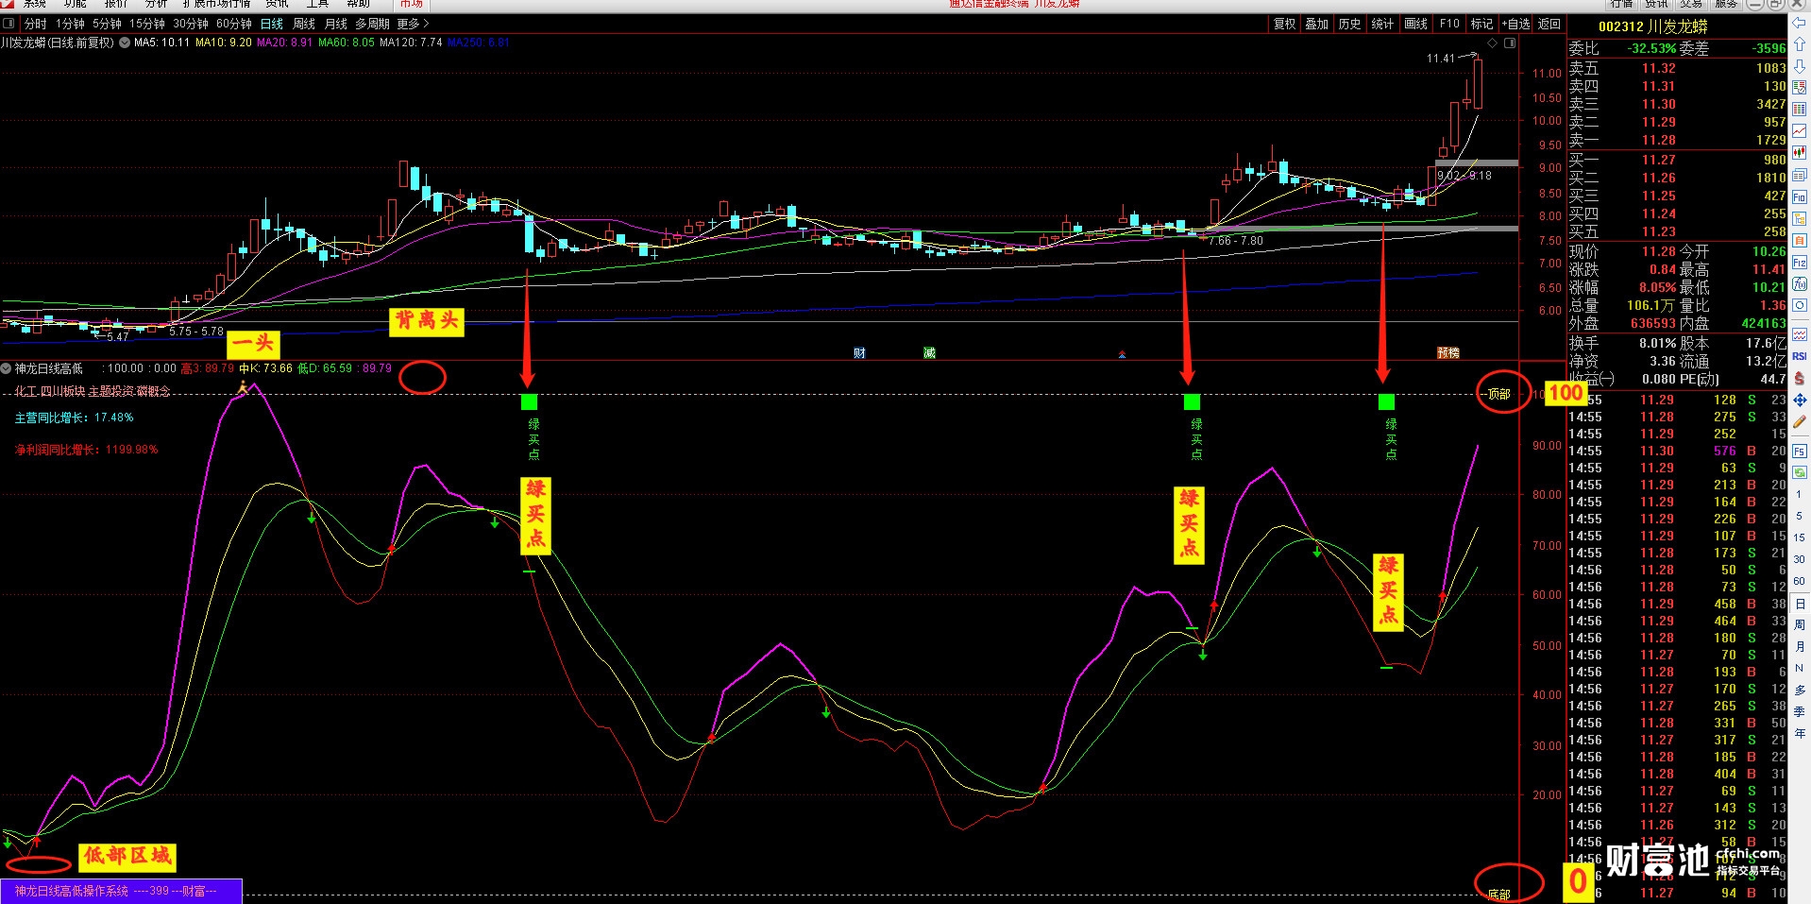1811x904 pixels.
Task: Switch to 1-minute period in right sidebar
Action: [x=1800, y=494]
